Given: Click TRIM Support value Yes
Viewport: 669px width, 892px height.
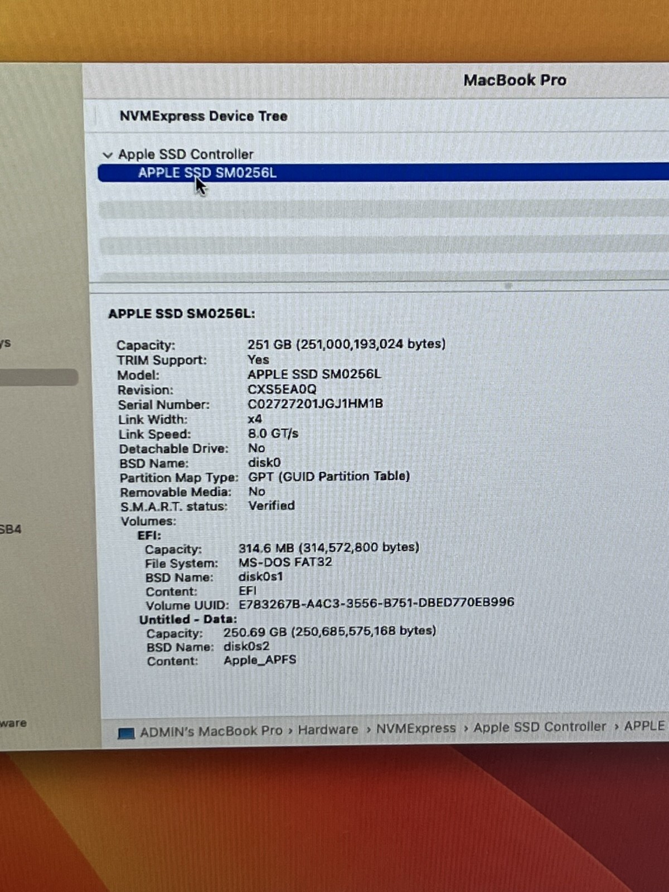Looking at the screenshot, I should click(x=258, y=360).
